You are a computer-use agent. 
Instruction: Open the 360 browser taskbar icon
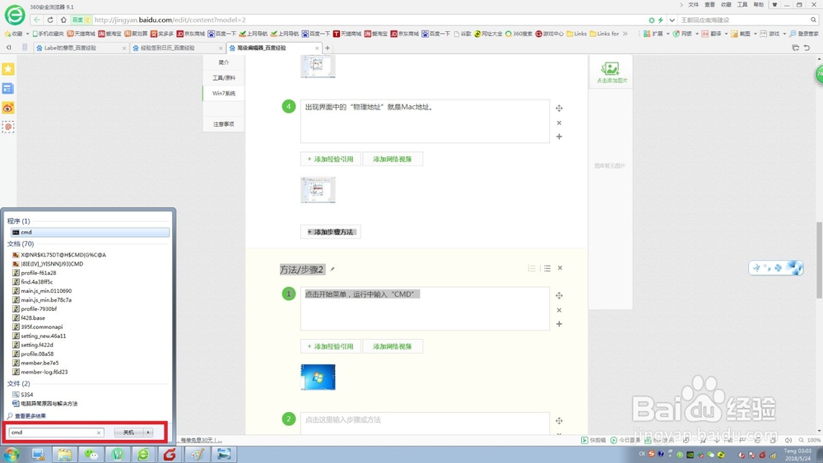click(x=143, y=454)
